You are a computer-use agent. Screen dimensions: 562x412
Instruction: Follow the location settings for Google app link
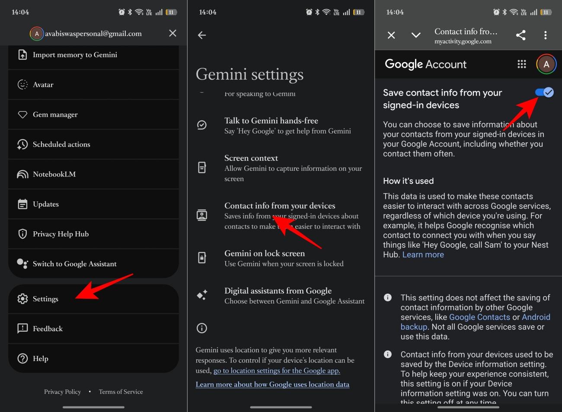pyautogui.click(x=277, y=370)
